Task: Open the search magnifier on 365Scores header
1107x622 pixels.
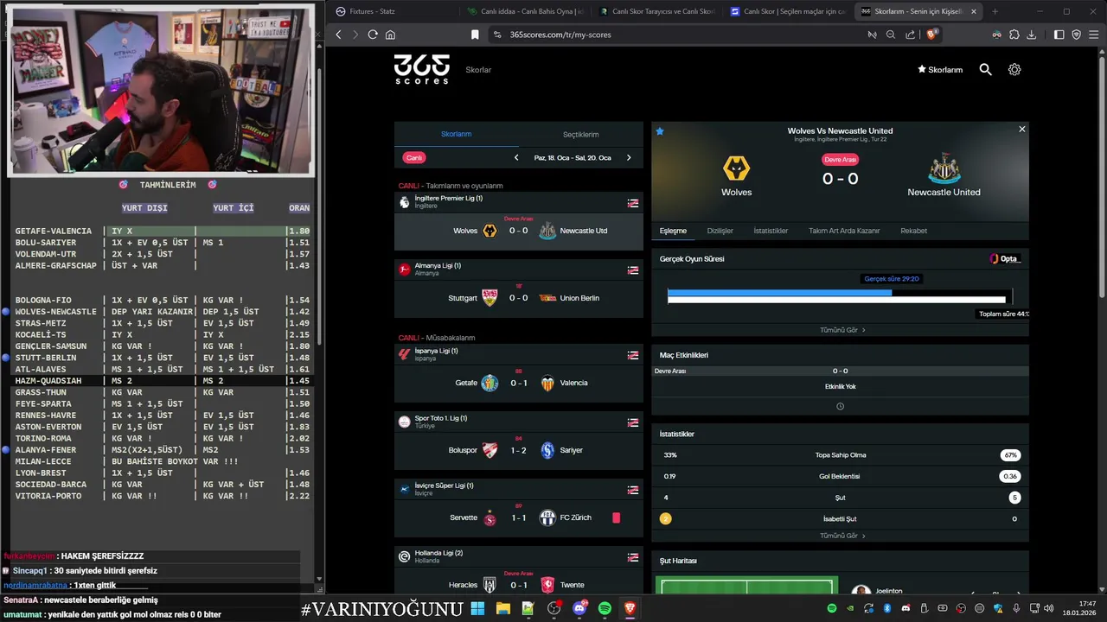Action: 985,69
